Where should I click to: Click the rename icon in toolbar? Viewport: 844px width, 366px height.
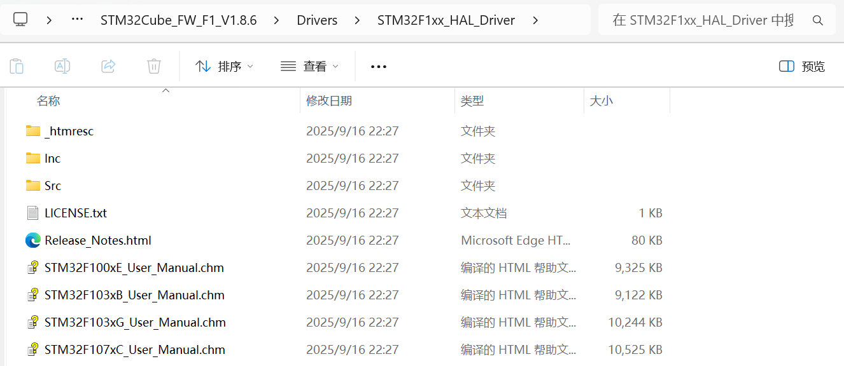[x=62, y=66]
